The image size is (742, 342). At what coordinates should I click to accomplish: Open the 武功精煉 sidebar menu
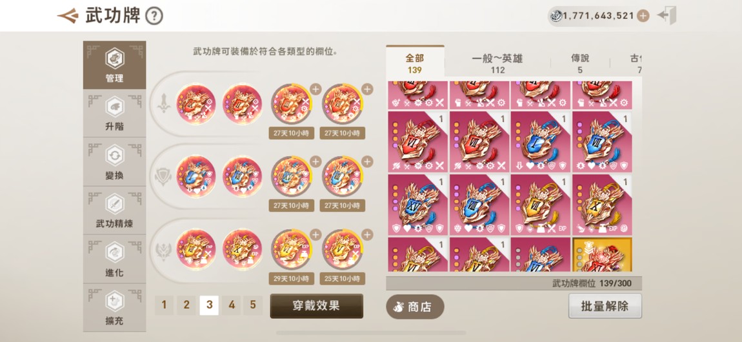coord(114,212)
